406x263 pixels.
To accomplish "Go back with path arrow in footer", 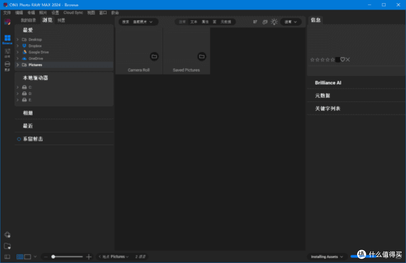I will (x=100, y=257).
